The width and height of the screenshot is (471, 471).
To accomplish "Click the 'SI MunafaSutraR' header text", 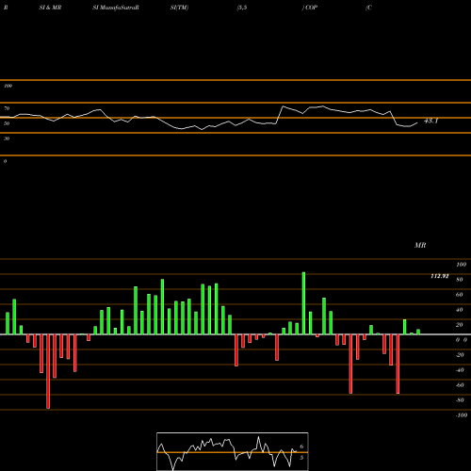I will 116,8.
